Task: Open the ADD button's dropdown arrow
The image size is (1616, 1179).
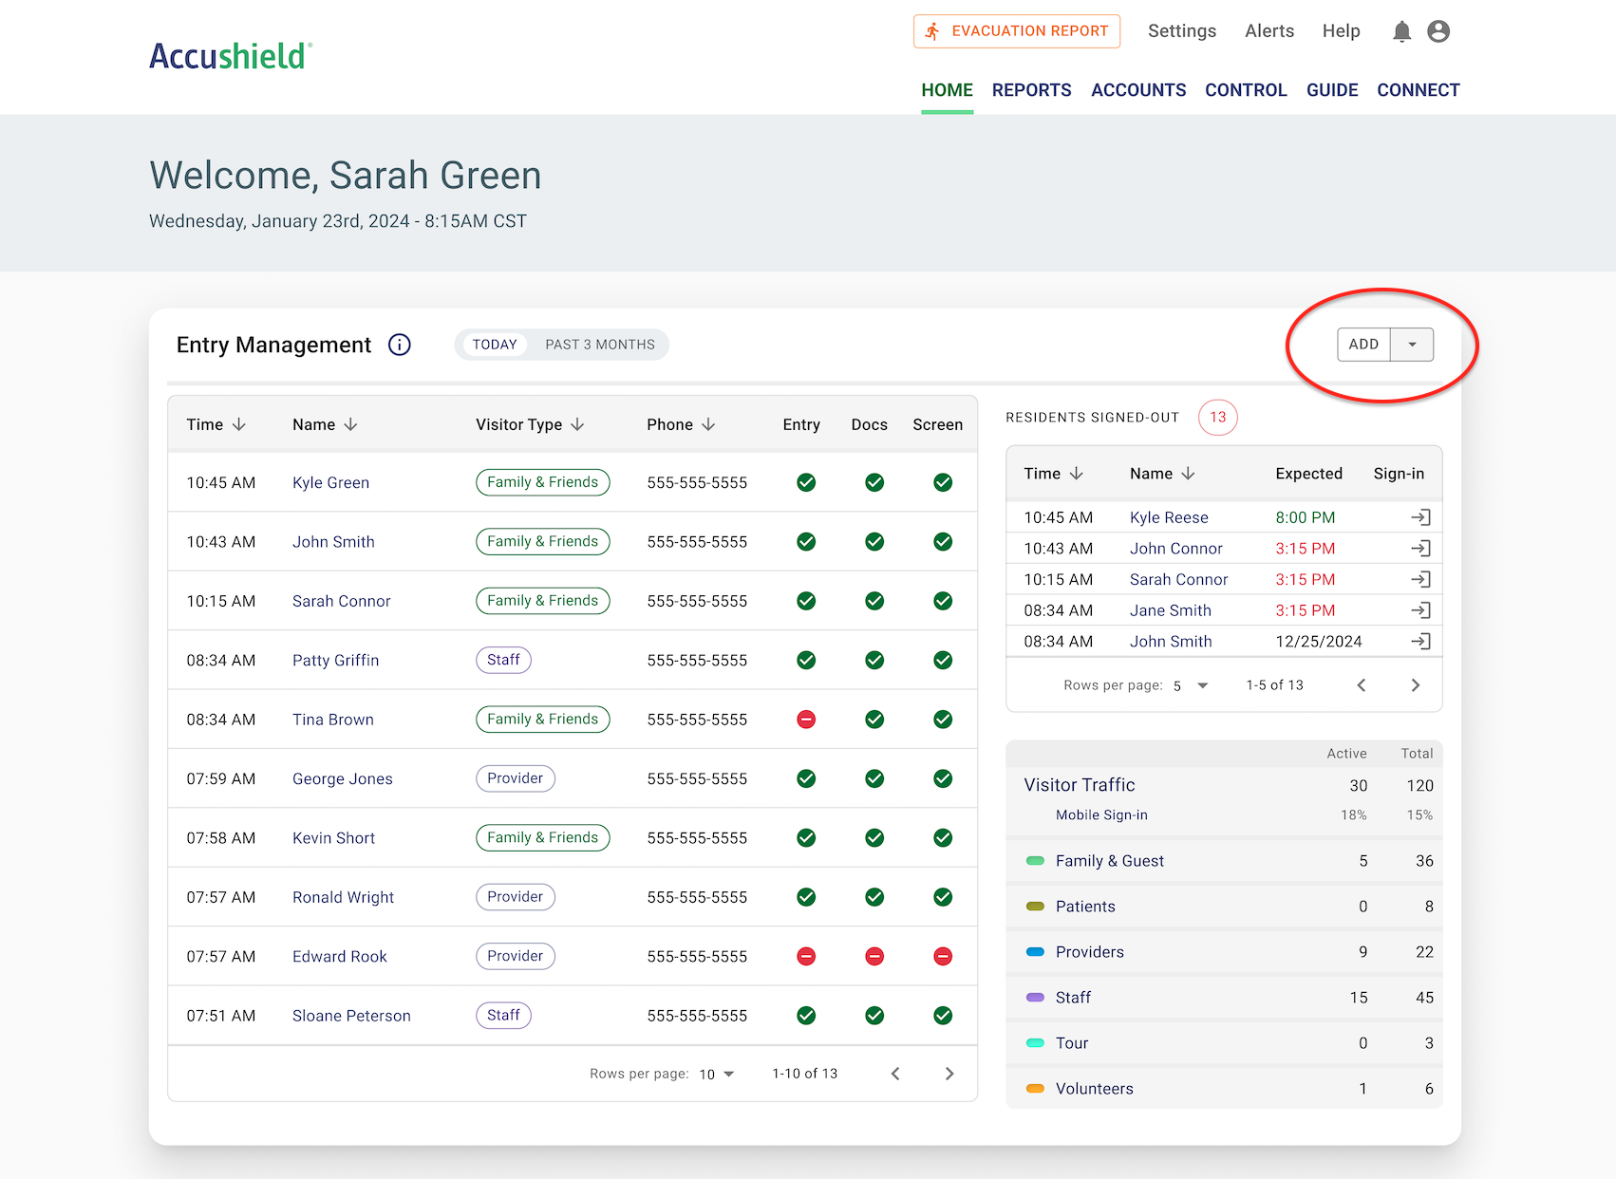Action: tap(1413, 345)
